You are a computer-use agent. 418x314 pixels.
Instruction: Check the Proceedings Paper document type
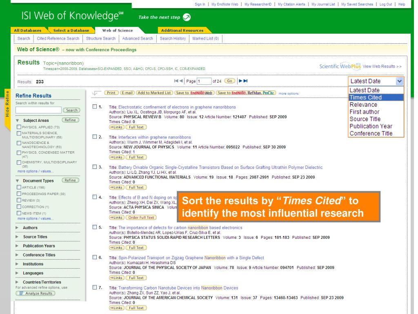tap(19, 193)
